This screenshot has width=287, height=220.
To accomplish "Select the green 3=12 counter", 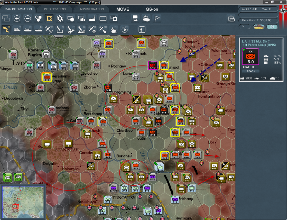I will (18, 177).
